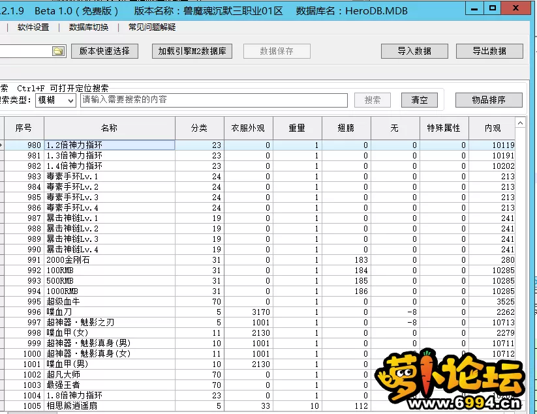The height and width of the screenshot is (414, 537).
Task: Select the row 超凡大师
Action: tap(259, 375)
